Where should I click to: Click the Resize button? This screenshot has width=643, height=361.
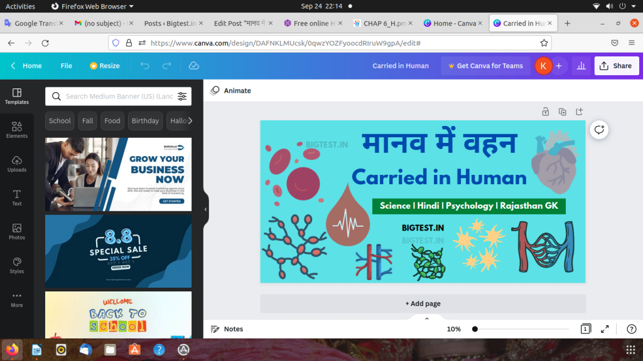click(105, 66)
